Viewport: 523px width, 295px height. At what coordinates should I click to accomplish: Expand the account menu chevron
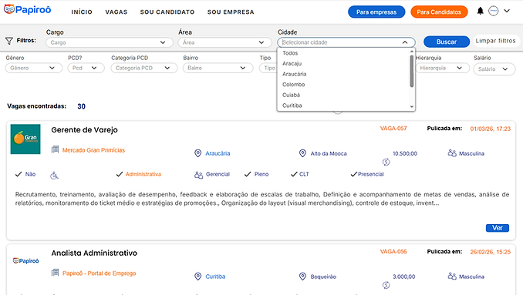507,11
